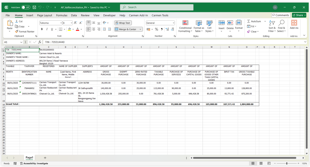Click the Find & Select magnifier
Image resolution: width=310 pixels, height=167 pixels.
click(x=281, y=26)
